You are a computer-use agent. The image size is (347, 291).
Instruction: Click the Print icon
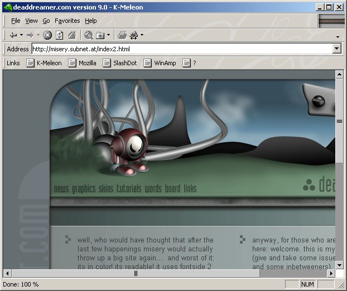pyautogui.click(x=122, y=35)
